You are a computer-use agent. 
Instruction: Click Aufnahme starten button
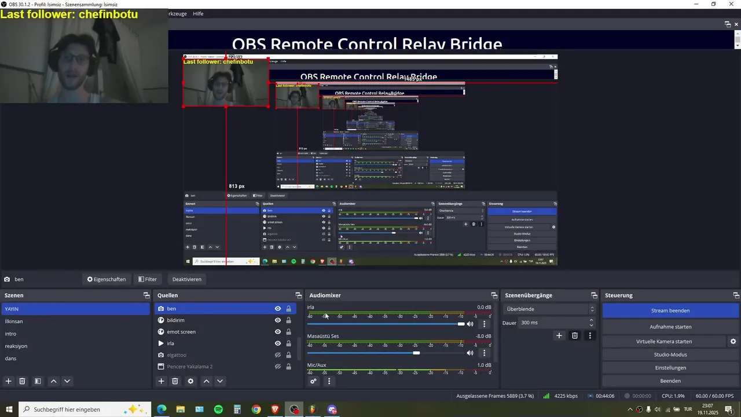pyautogui.click(x=670, y=327)
